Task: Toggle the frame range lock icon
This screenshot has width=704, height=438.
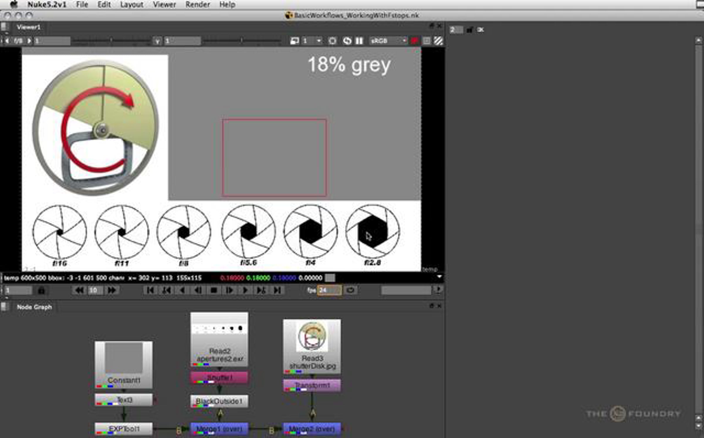Action: [41, 290]
